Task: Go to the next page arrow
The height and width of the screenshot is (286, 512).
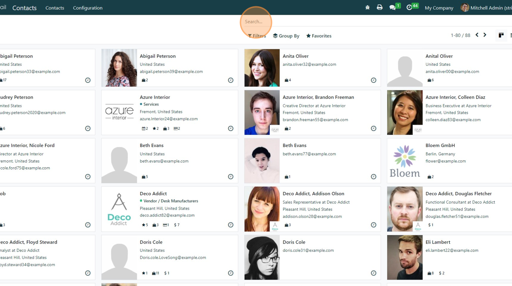Action: point(485,35)
